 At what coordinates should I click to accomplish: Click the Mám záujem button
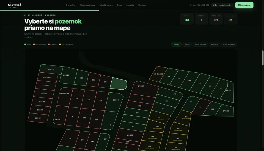(x=244, y=5)
